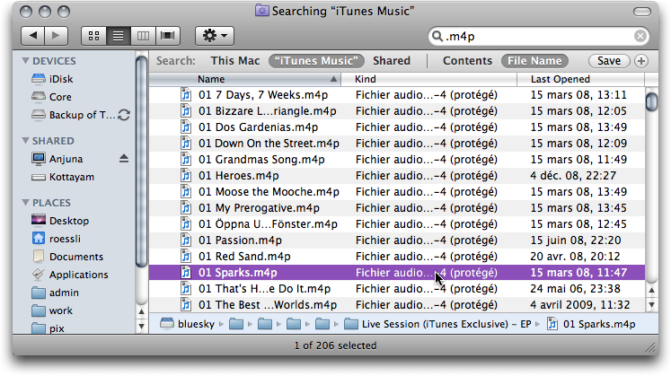
Task: Select file 01 Grandmas Song.m4p
Action: coord(397,160)
